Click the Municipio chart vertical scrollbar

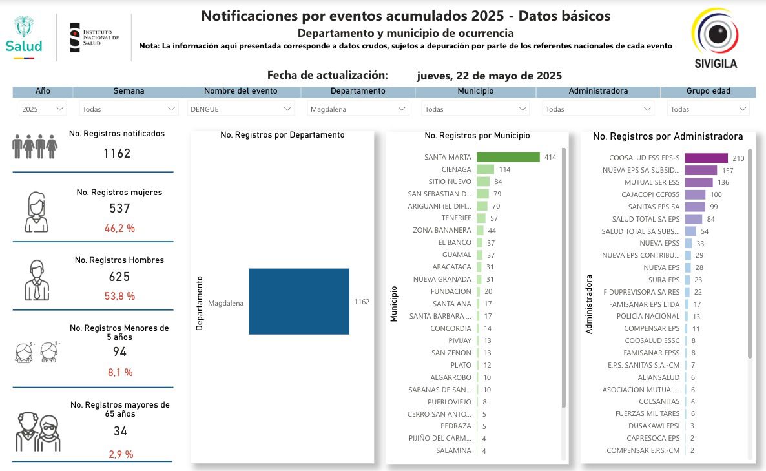tap(564, 278)
